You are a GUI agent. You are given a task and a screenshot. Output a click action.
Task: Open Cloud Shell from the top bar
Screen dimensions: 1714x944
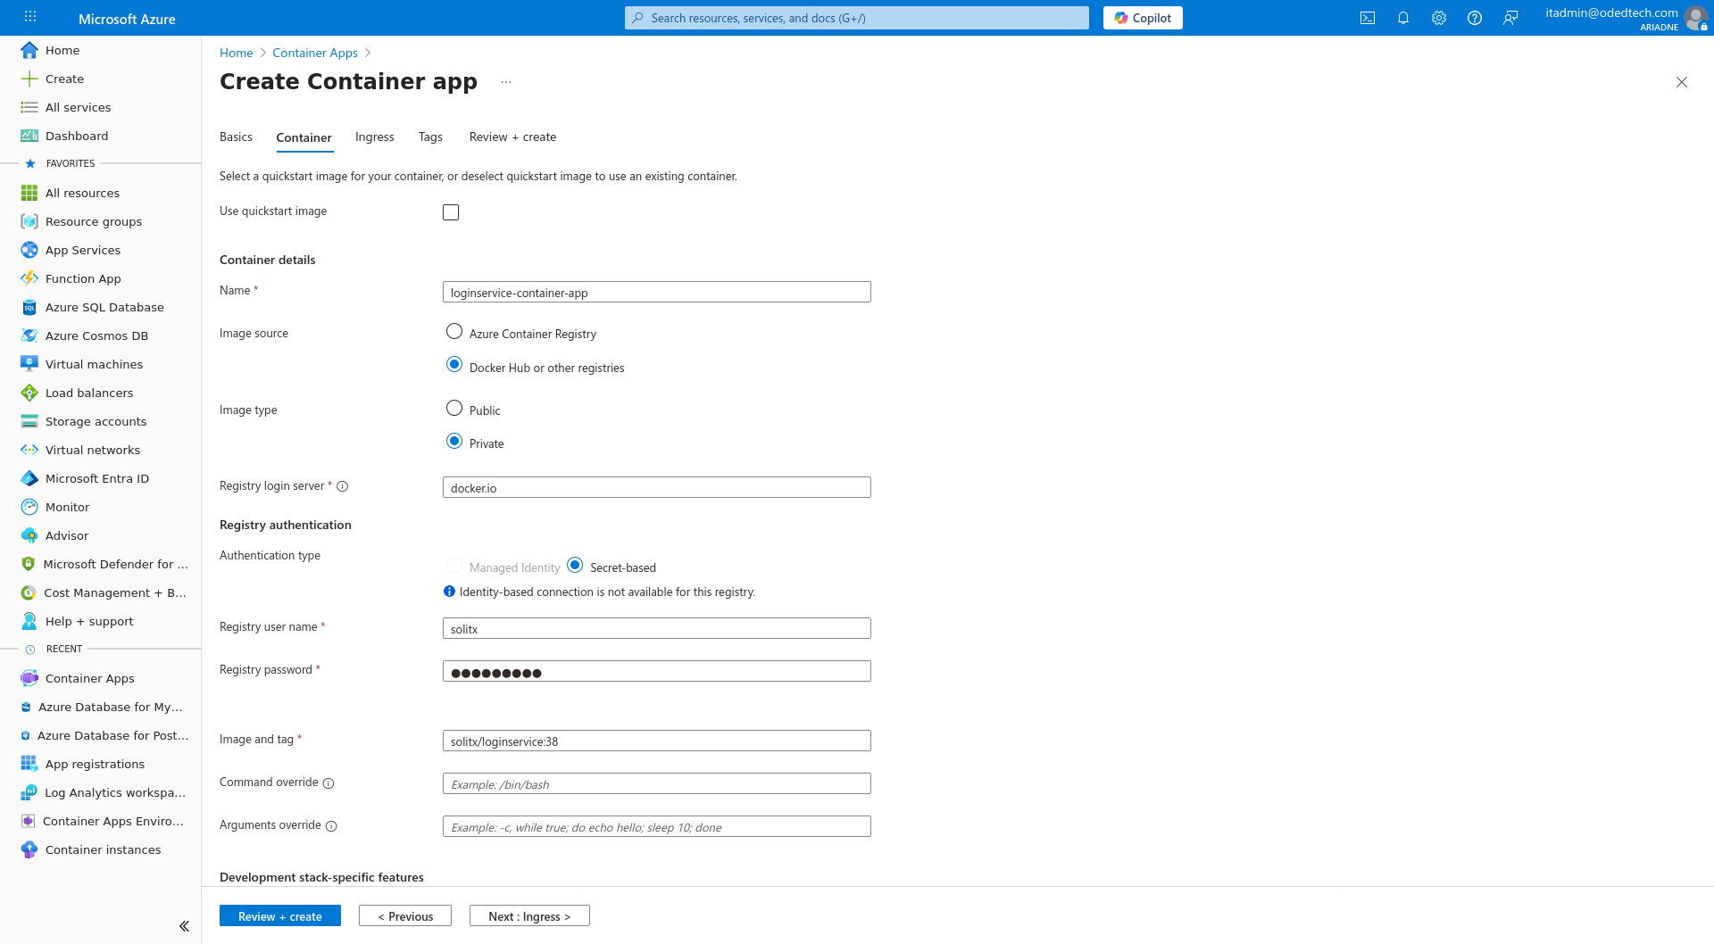point(1368,18)
